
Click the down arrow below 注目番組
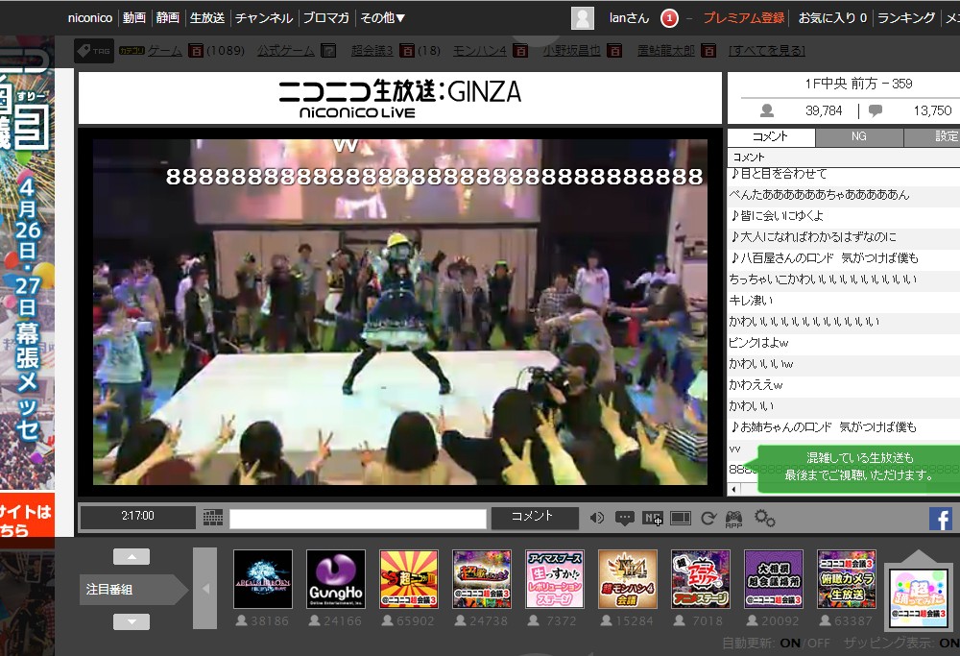pyautogui.click(x=131, y=621)
